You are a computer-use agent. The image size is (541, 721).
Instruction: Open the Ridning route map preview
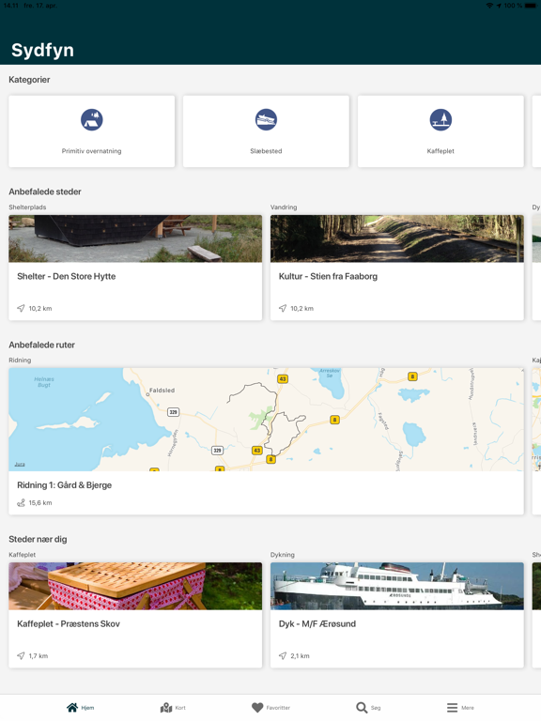[266, 420]
